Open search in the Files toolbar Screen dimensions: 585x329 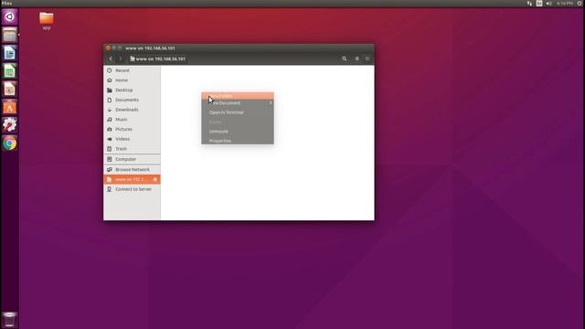(x=345, y=58)
